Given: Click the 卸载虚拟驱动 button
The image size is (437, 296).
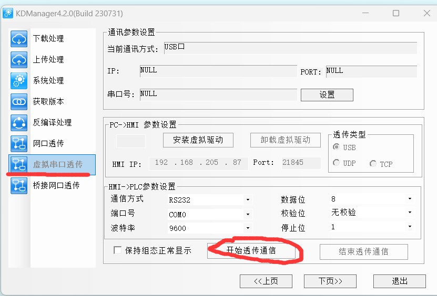Looking at the screenshot, I should pos(286,140).
